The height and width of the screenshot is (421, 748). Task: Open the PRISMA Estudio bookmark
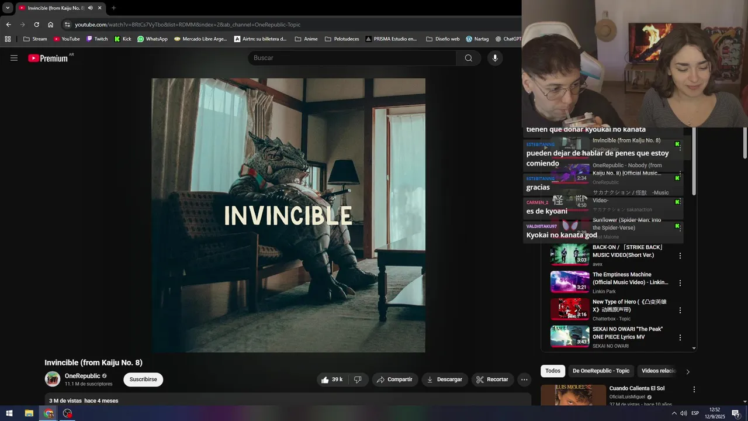pos(391,39)
